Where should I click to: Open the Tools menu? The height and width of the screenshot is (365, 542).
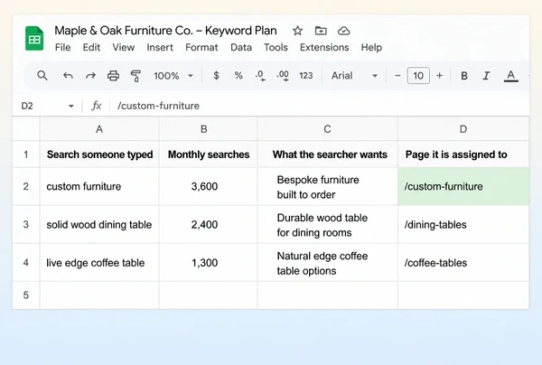click(x=276, y=47)
